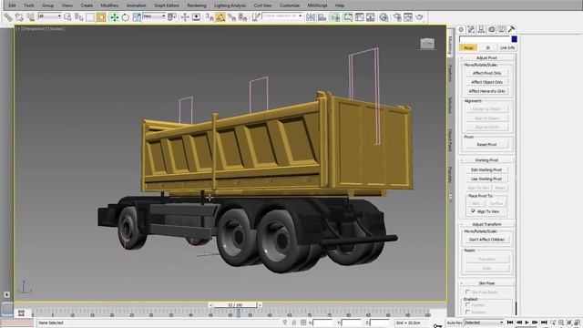Collapse the Adjust Transform rollout

[x=486, y=224]
